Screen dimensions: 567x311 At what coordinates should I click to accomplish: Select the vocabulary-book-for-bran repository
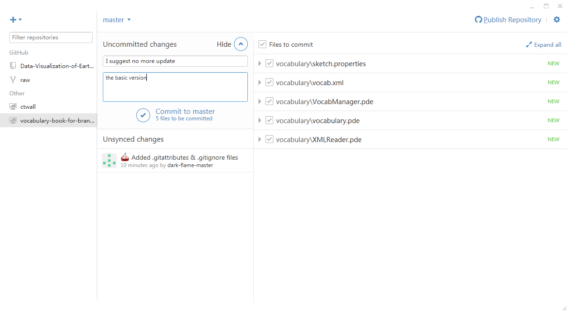point(49,120)
